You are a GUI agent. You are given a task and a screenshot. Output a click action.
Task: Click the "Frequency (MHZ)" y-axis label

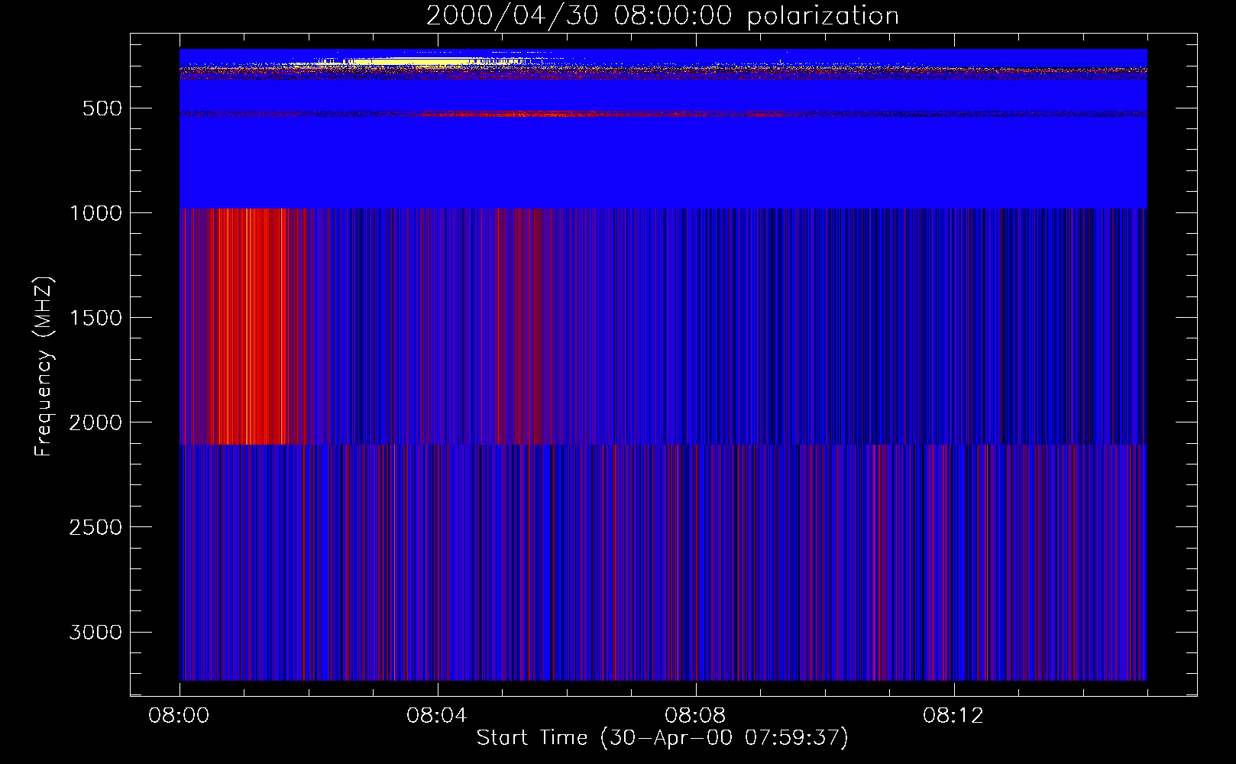pos(44,367)
